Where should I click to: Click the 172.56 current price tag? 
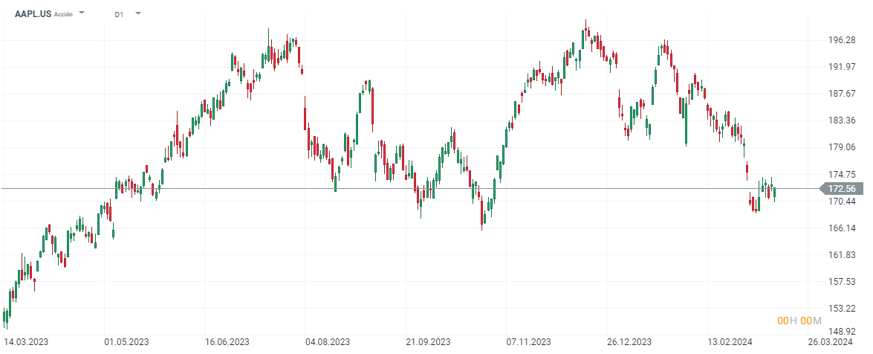point(842,189)
